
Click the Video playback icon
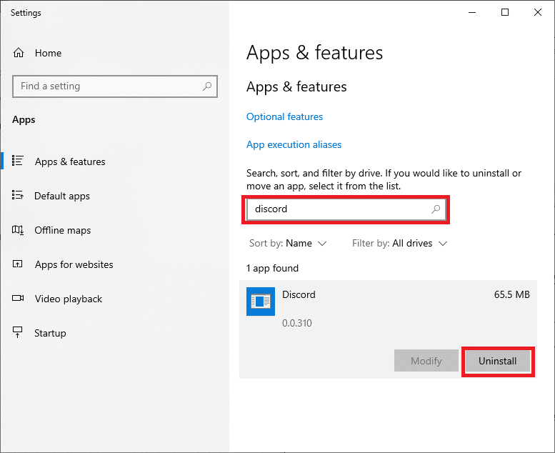click(19, 299)
